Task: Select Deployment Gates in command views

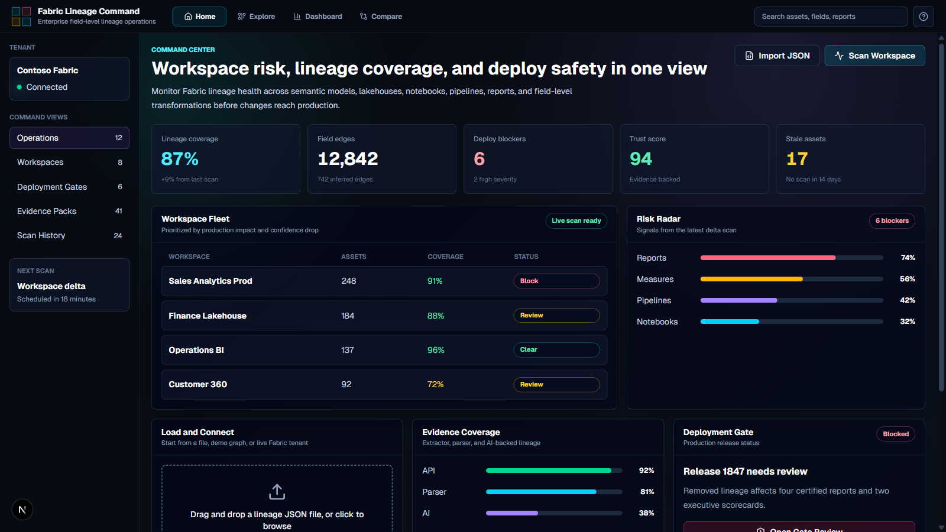Action: (x=69, y=187)
